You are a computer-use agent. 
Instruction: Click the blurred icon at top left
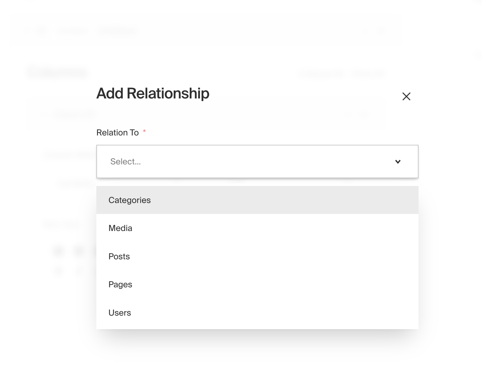(x=41, y=30)
